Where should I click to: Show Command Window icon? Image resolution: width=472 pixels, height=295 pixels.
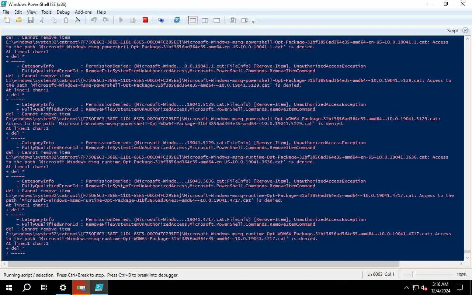click(233, 20)
